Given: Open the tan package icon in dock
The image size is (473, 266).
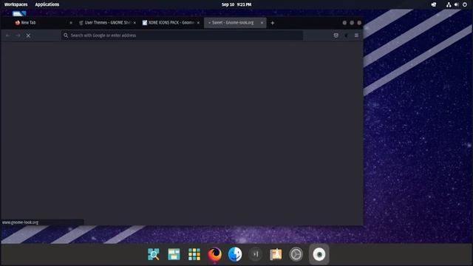Looking at the screenshot, I should [x=276, y=254].
